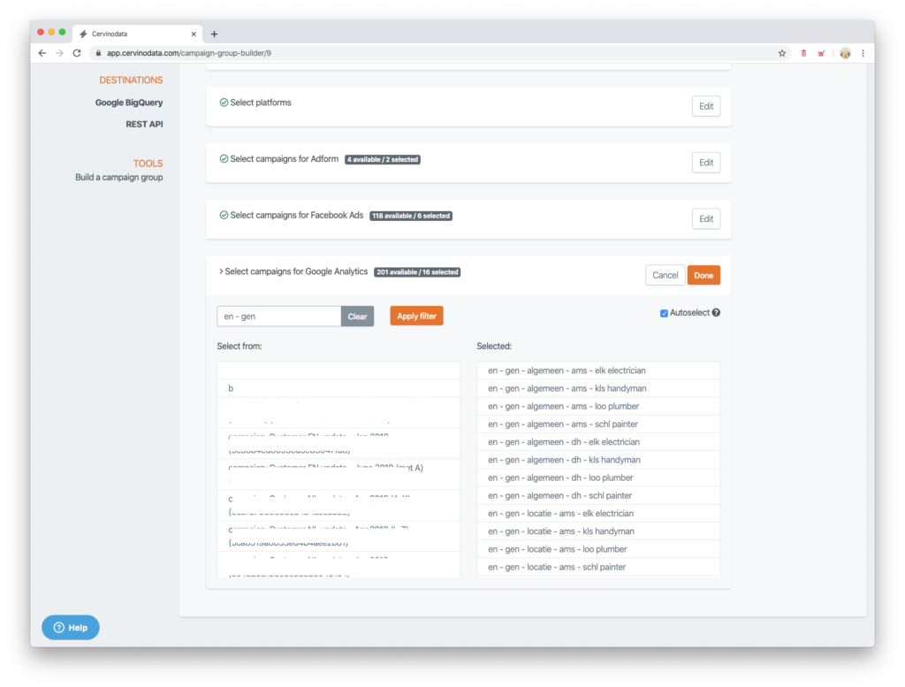Open the new tab plus button
Viewport: 905px width, 687px height.
click(214, 34)
